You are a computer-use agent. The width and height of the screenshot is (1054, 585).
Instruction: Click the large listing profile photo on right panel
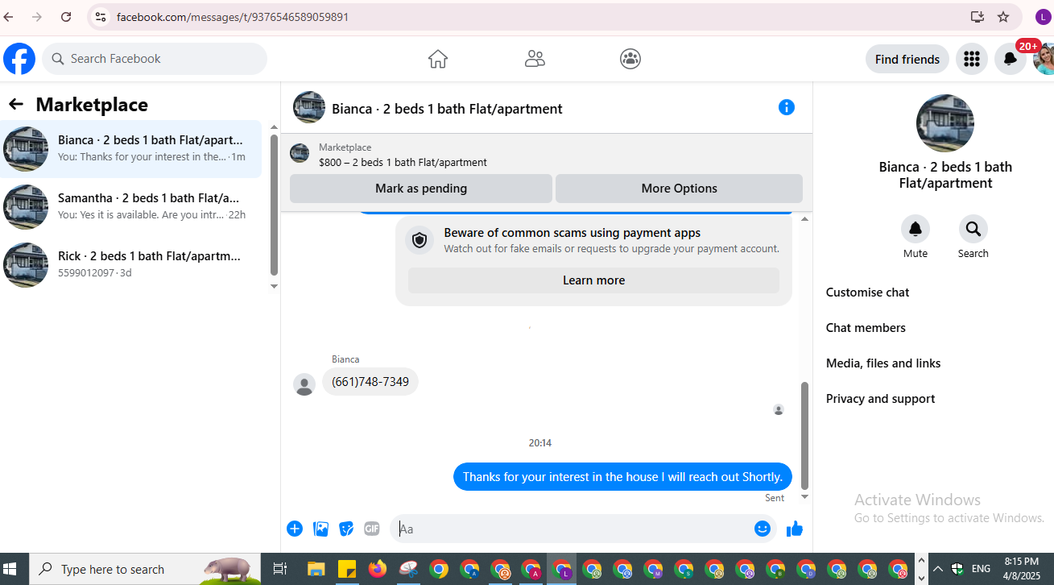[945, 123]
